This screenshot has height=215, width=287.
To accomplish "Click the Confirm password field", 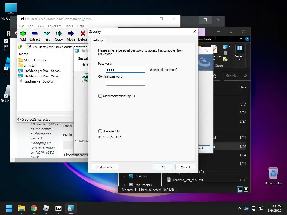I will (126, 83).
